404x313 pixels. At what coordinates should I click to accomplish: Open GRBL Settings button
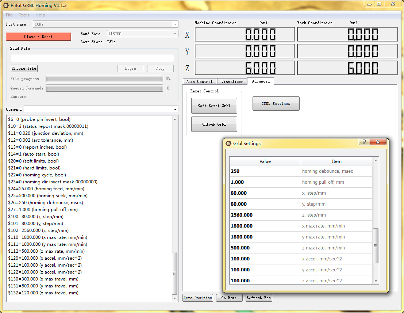276,104
